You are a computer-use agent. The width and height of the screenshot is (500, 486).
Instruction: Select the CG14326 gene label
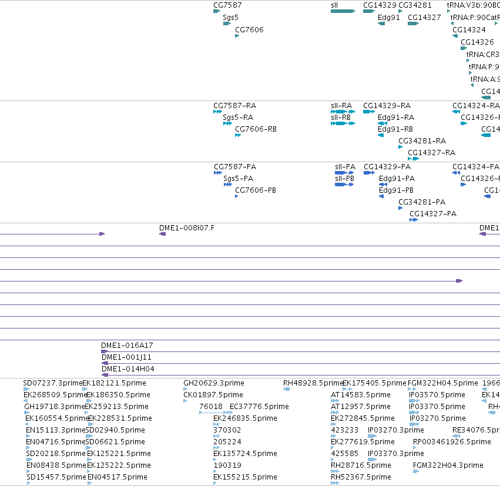coord(477,42)
